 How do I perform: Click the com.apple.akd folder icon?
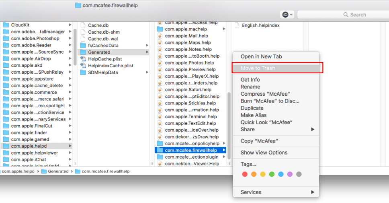[6, 65]
